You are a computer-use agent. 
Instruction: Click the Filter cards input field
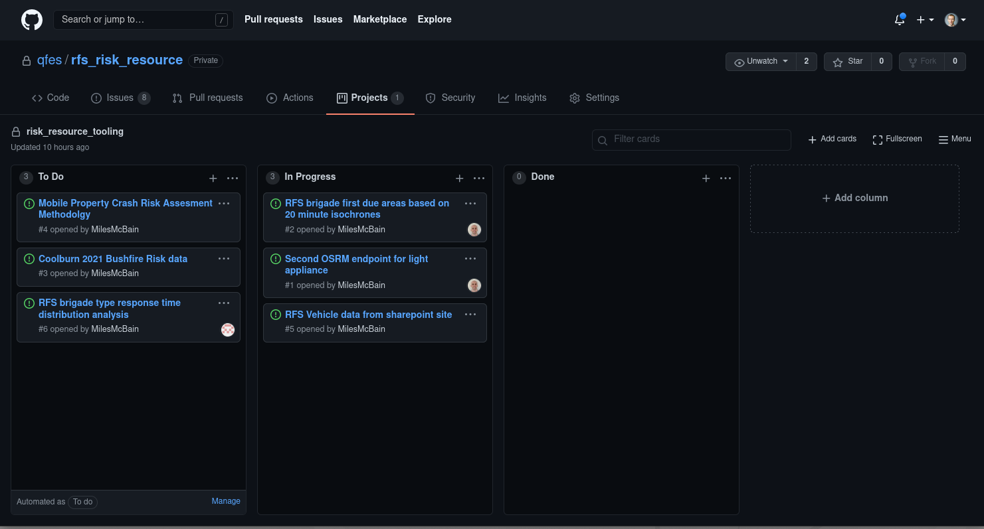click(691, 139)
